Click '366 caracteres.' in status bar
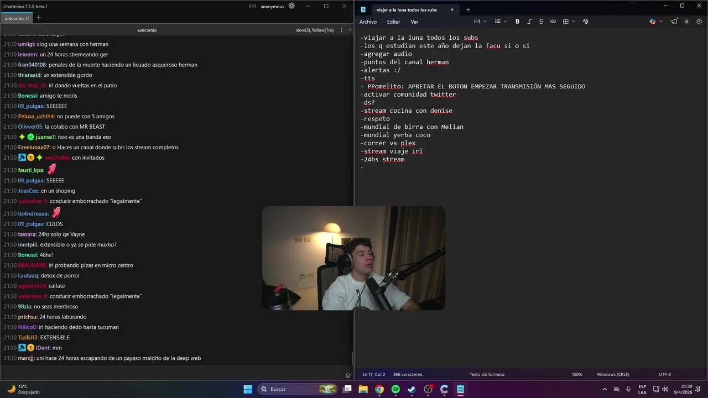The width and height of the screenshot is (708, 398). (408, 374)
